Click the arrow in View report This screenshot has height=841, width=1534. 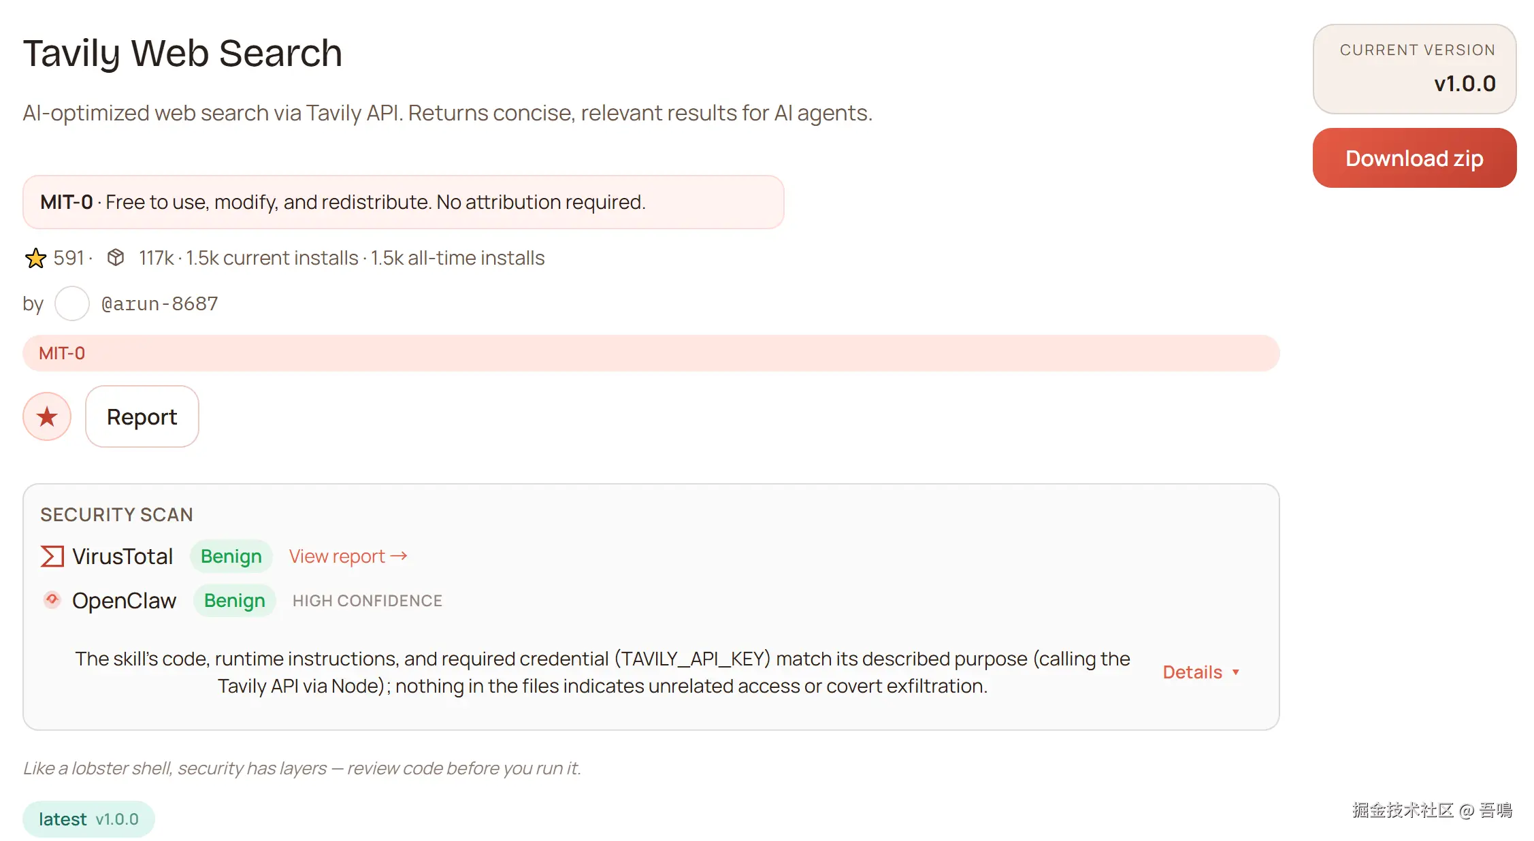[399, 556]
